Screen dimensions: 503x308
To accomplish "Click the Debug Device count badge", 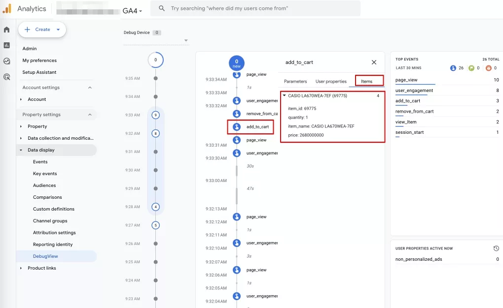I will pos(156,32).
